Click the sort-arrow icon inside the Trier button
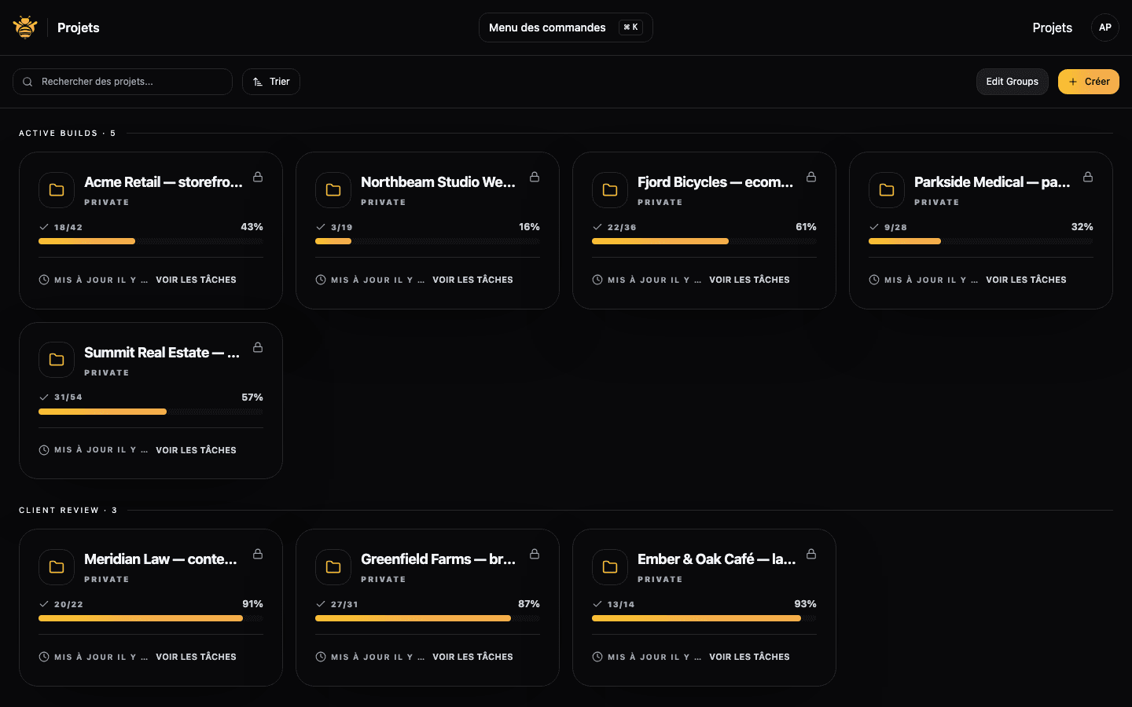Image resolution: width=1132 pixels, height=707 pixels. [x=255, y=81]
